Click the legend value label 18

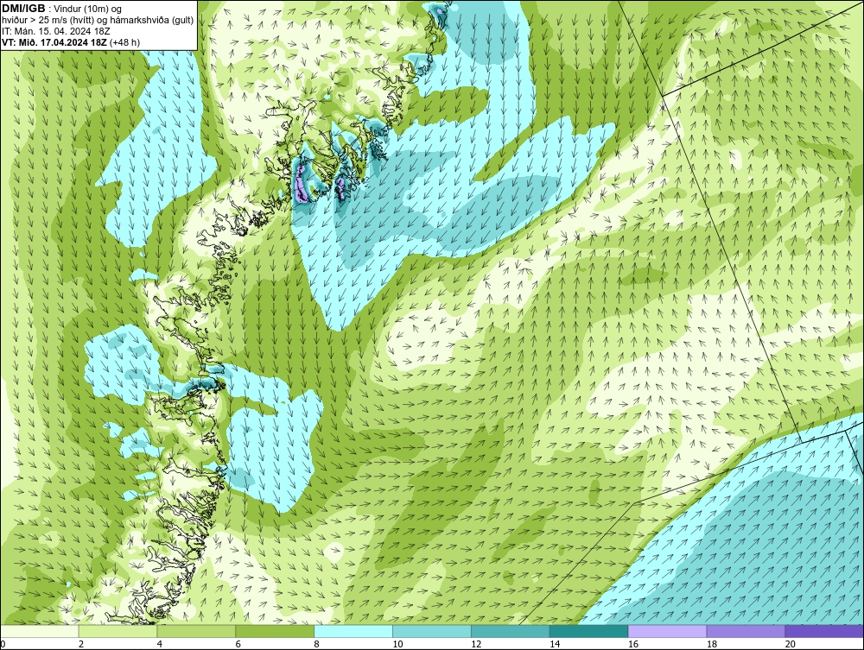(711, 644)
